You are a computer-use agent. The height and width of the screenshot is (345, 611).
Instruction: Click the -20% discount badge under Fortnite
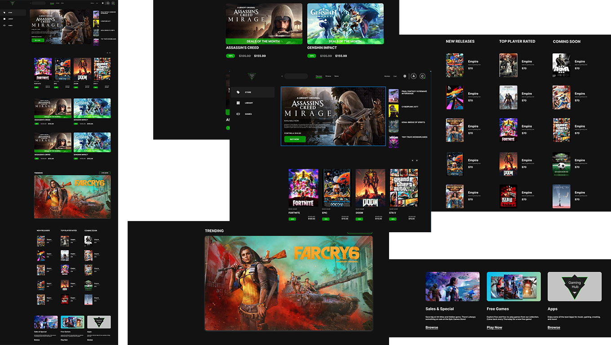pyautogui.click(x=292, y=219)
